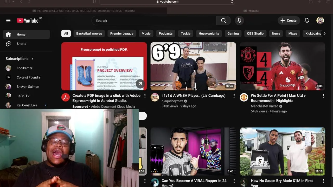333x187 pixels.
Task: Play the Man Utd 4-4 highlights thumbnail
Action: coord(283,66)
